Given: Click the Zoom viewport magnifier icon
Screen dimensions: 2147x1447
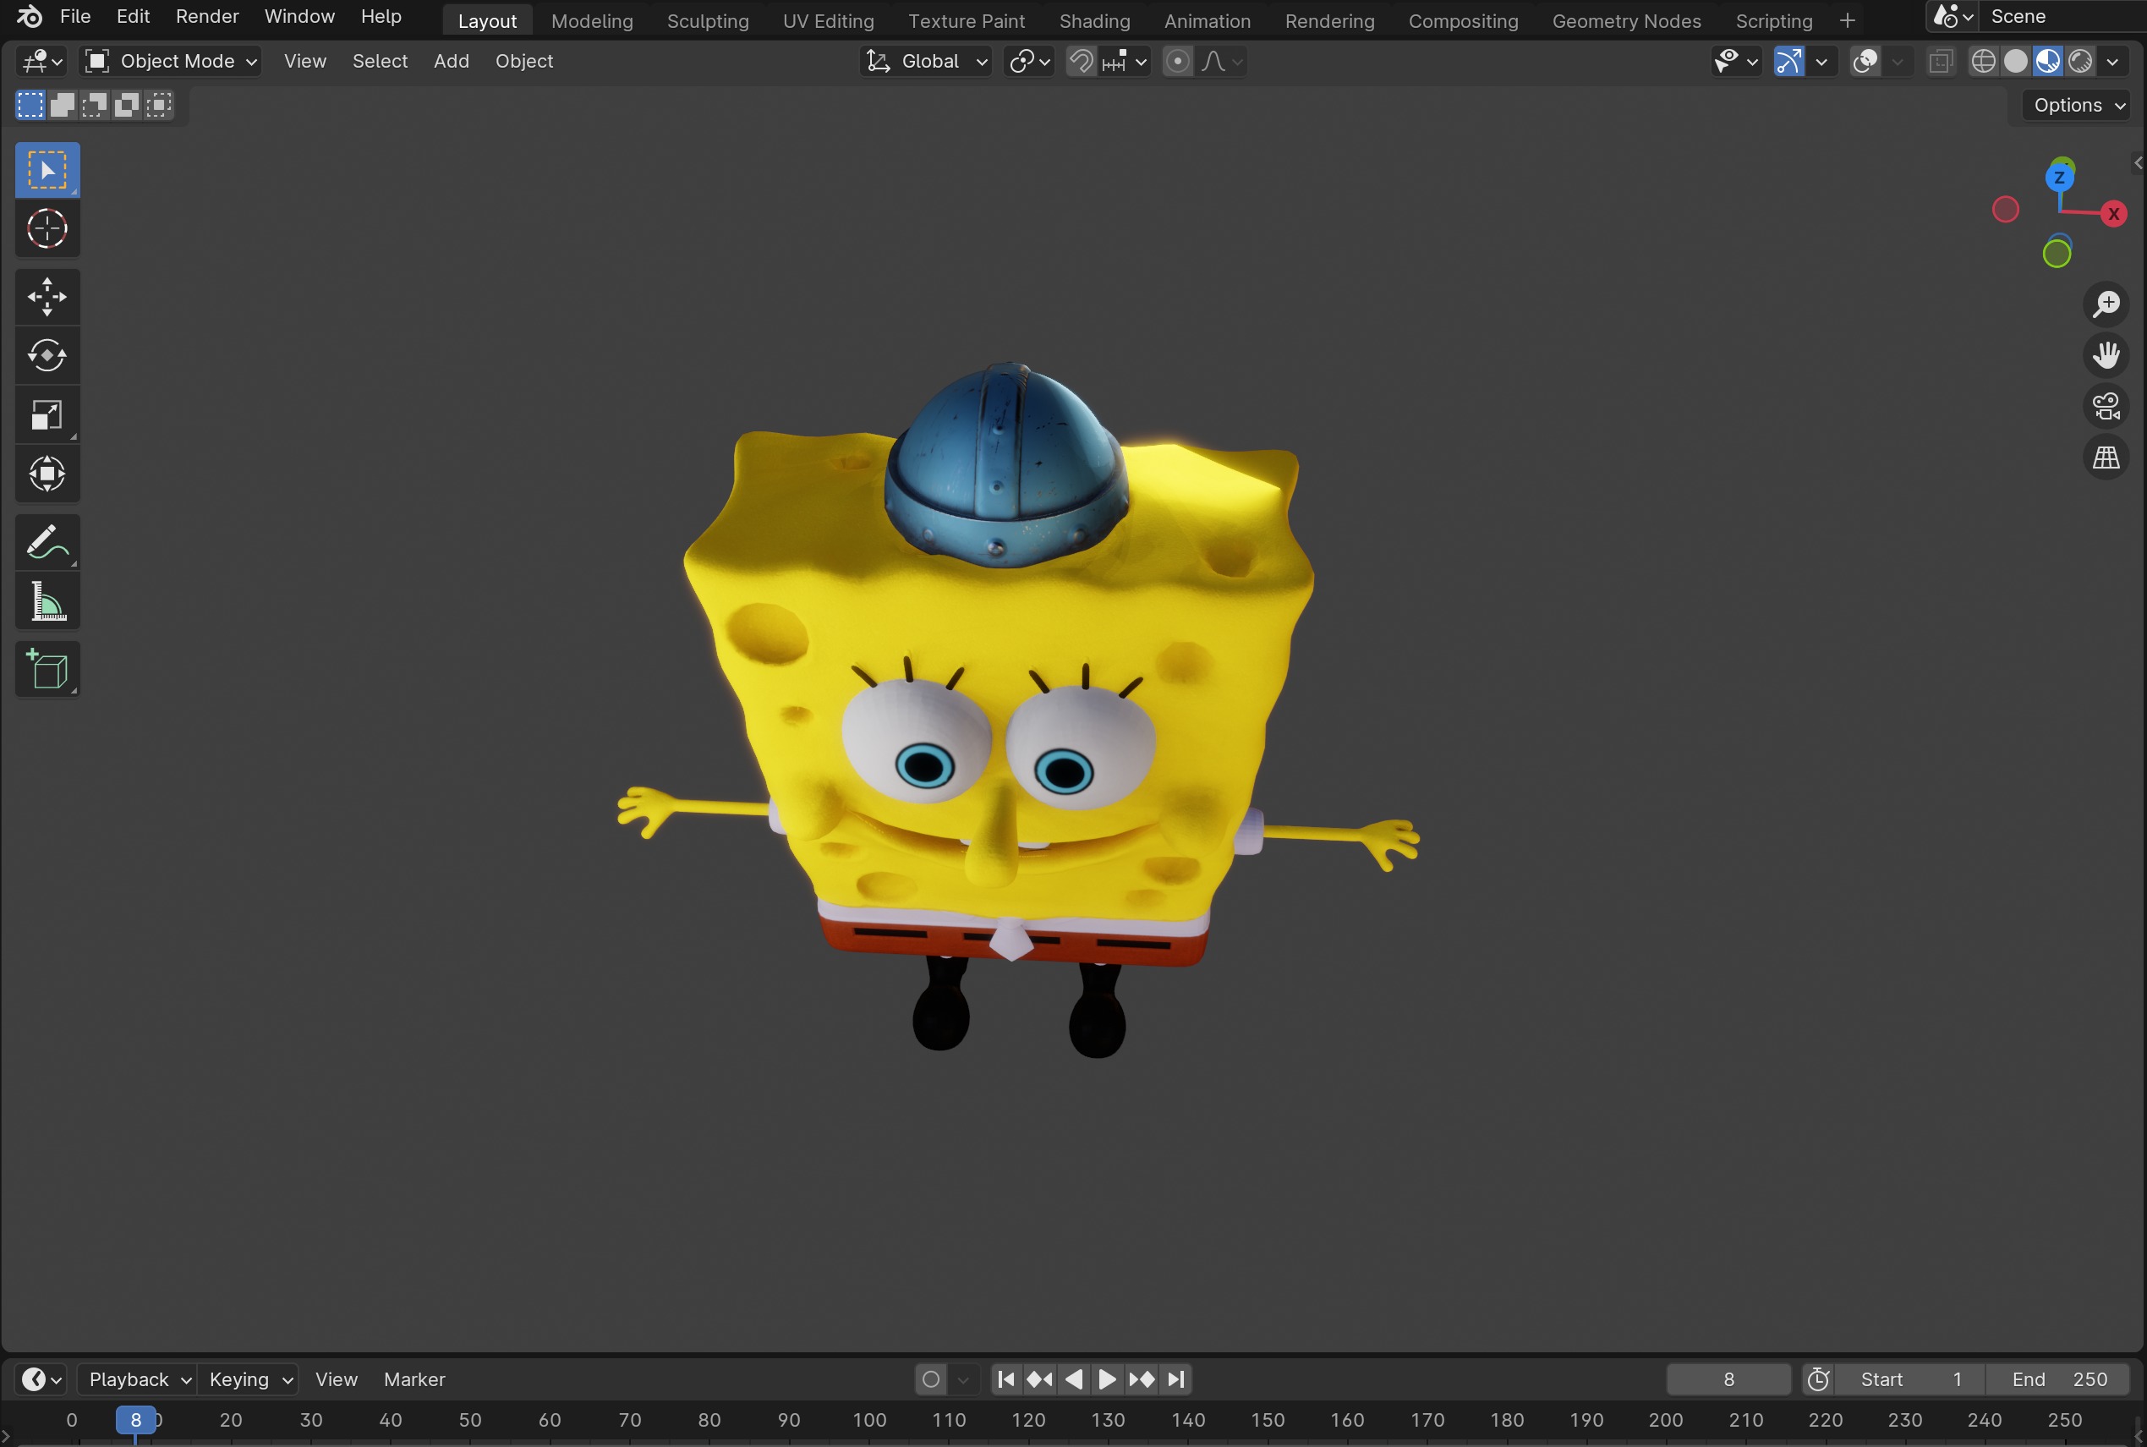Looking at the screenshot, I should point(2106,304).
